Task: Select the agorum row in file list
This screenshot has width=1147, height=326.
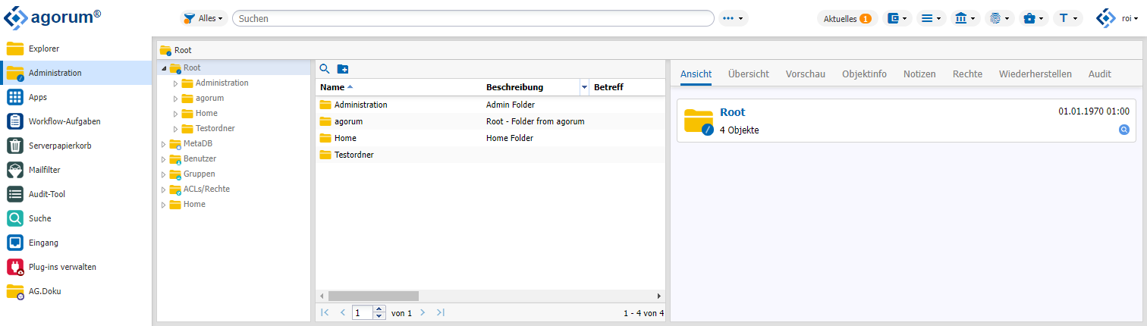Action: pyautogui.click(x=490, y=121)
